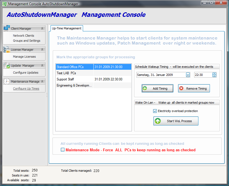The width and height of the screenshot is (229, 186).
Task: Click the Update Manager header label
Action: (x=23, y=66)
